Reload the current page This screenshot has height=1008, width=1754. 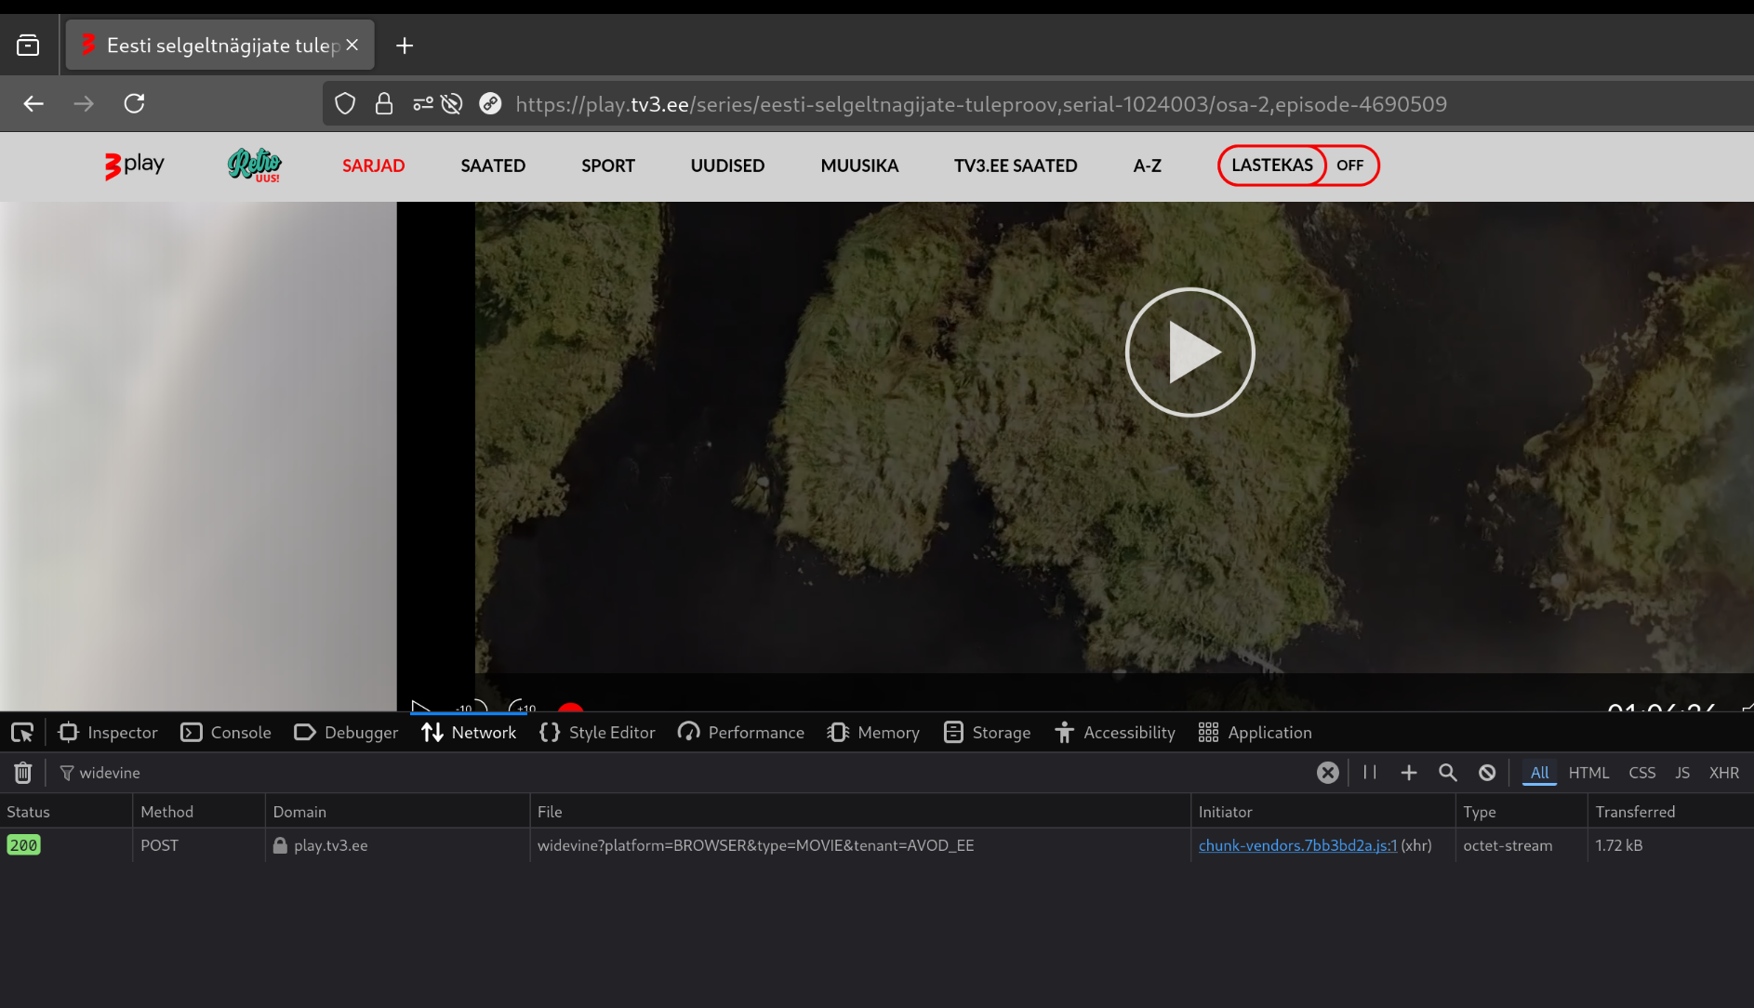click(x=134, y=103)
